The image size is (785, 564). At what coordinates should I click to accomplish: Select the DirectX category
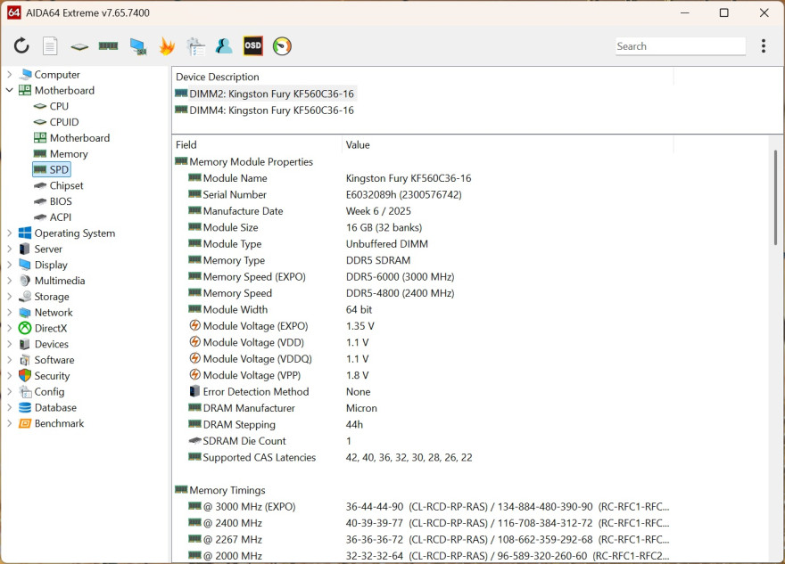click(43, 329)
